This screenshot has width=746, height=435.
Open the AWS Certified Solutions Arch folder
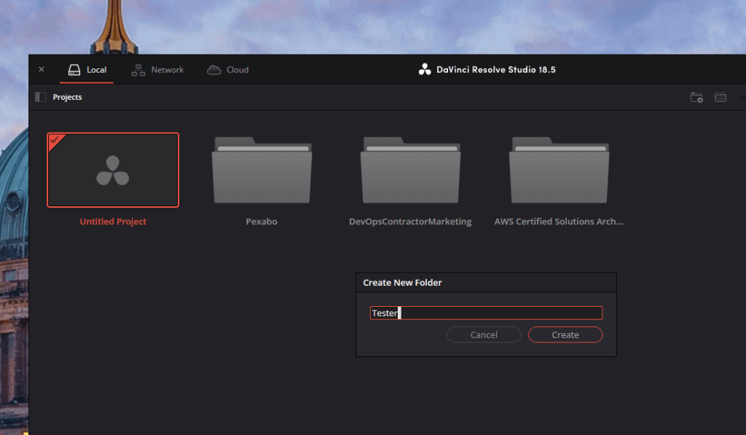[559, 170]
